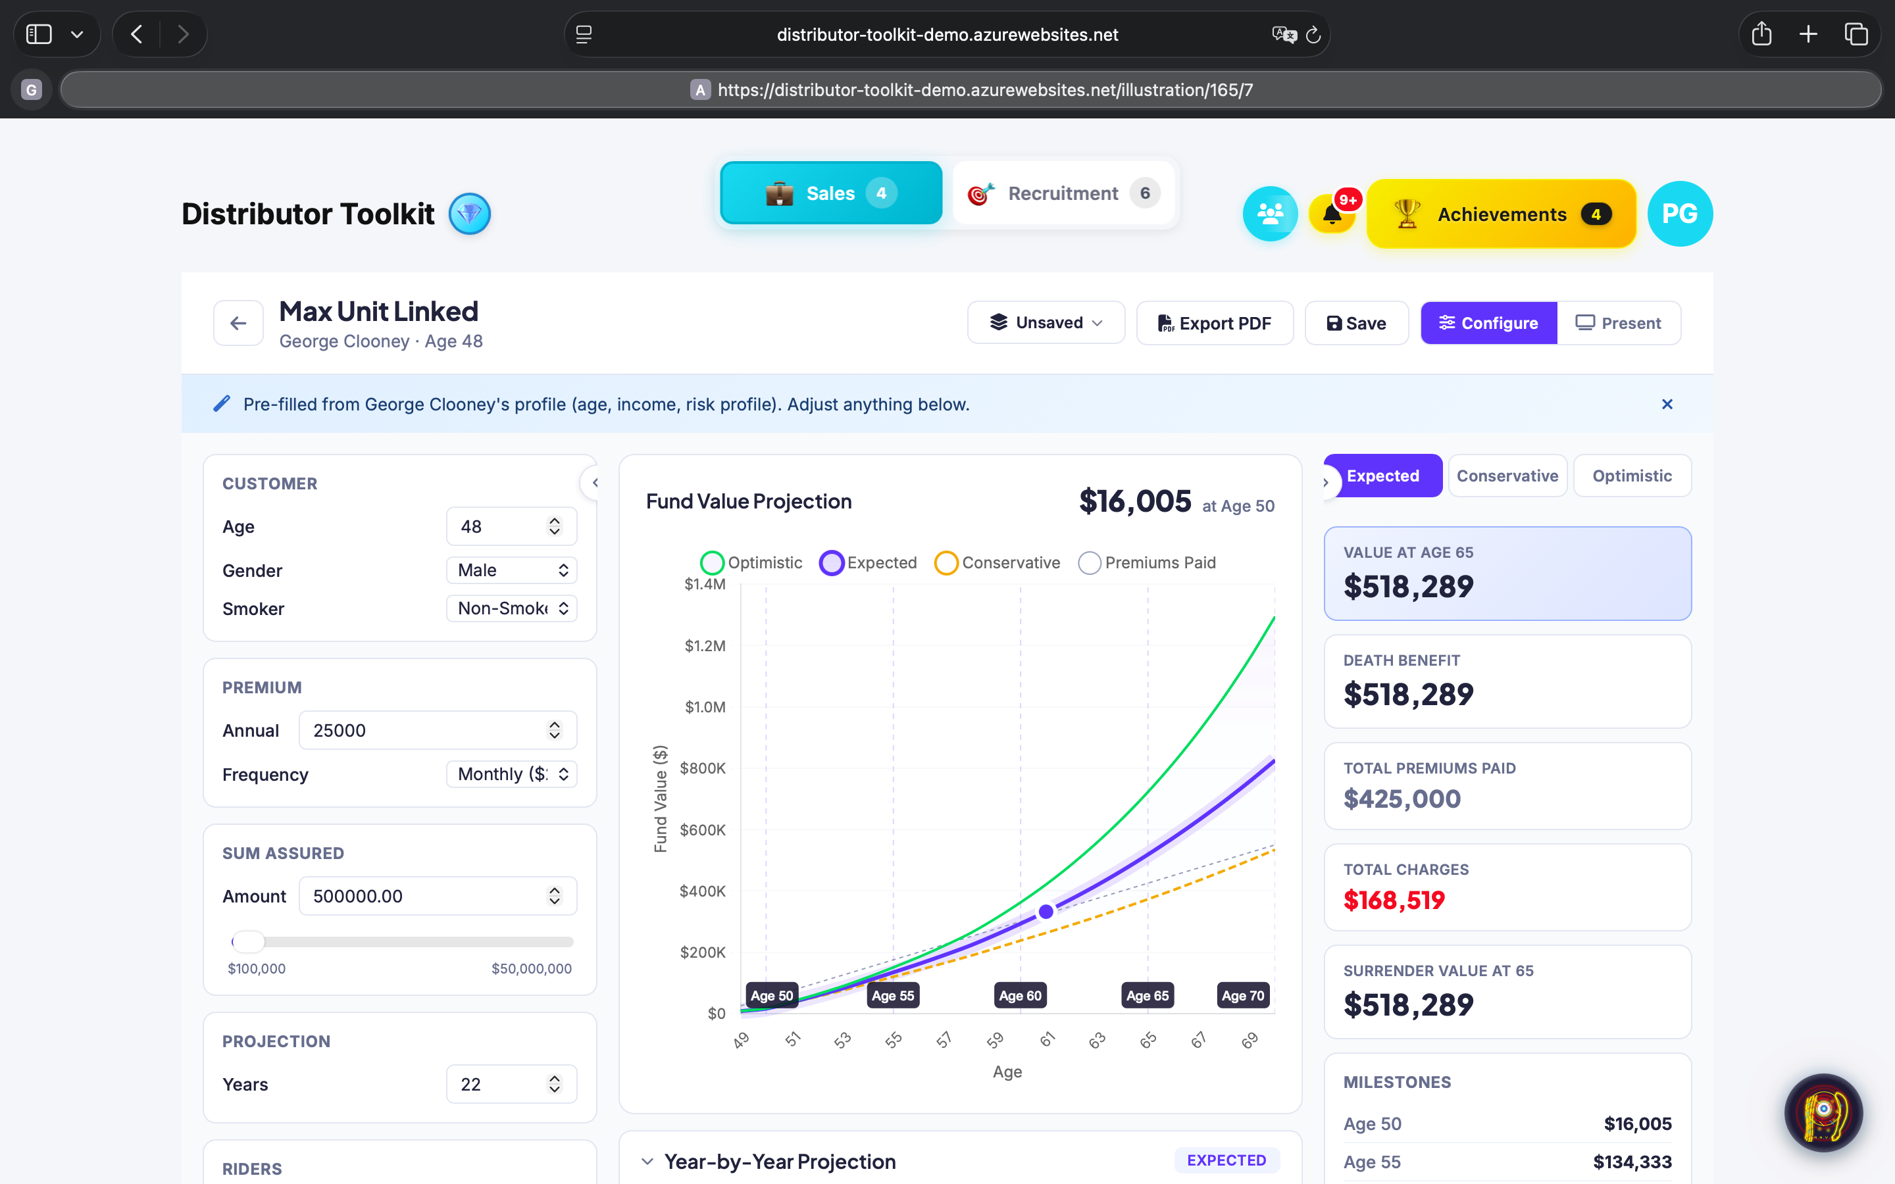Click the diamond badge next to Distributor Toolkit
Screen dimensions: 1895x1184
pos(469,214)
